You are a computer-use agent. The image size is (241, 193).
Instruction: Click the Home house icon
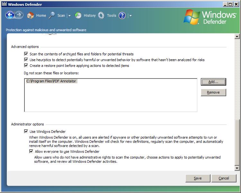tap(30, 15)
